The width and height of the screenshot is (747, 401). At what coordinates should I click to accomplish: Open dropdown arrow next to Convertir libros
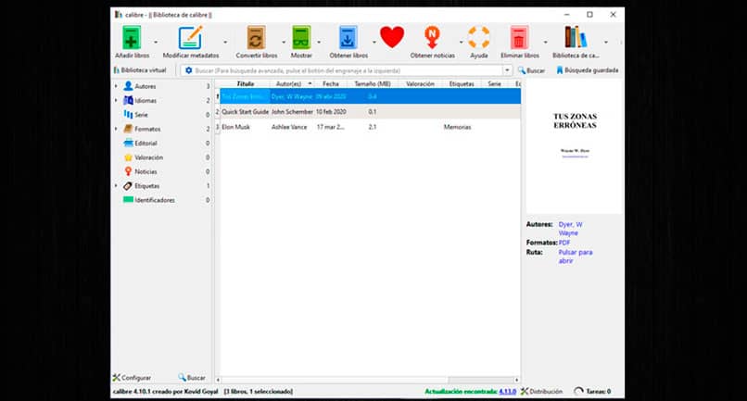[x=283, y=43]
